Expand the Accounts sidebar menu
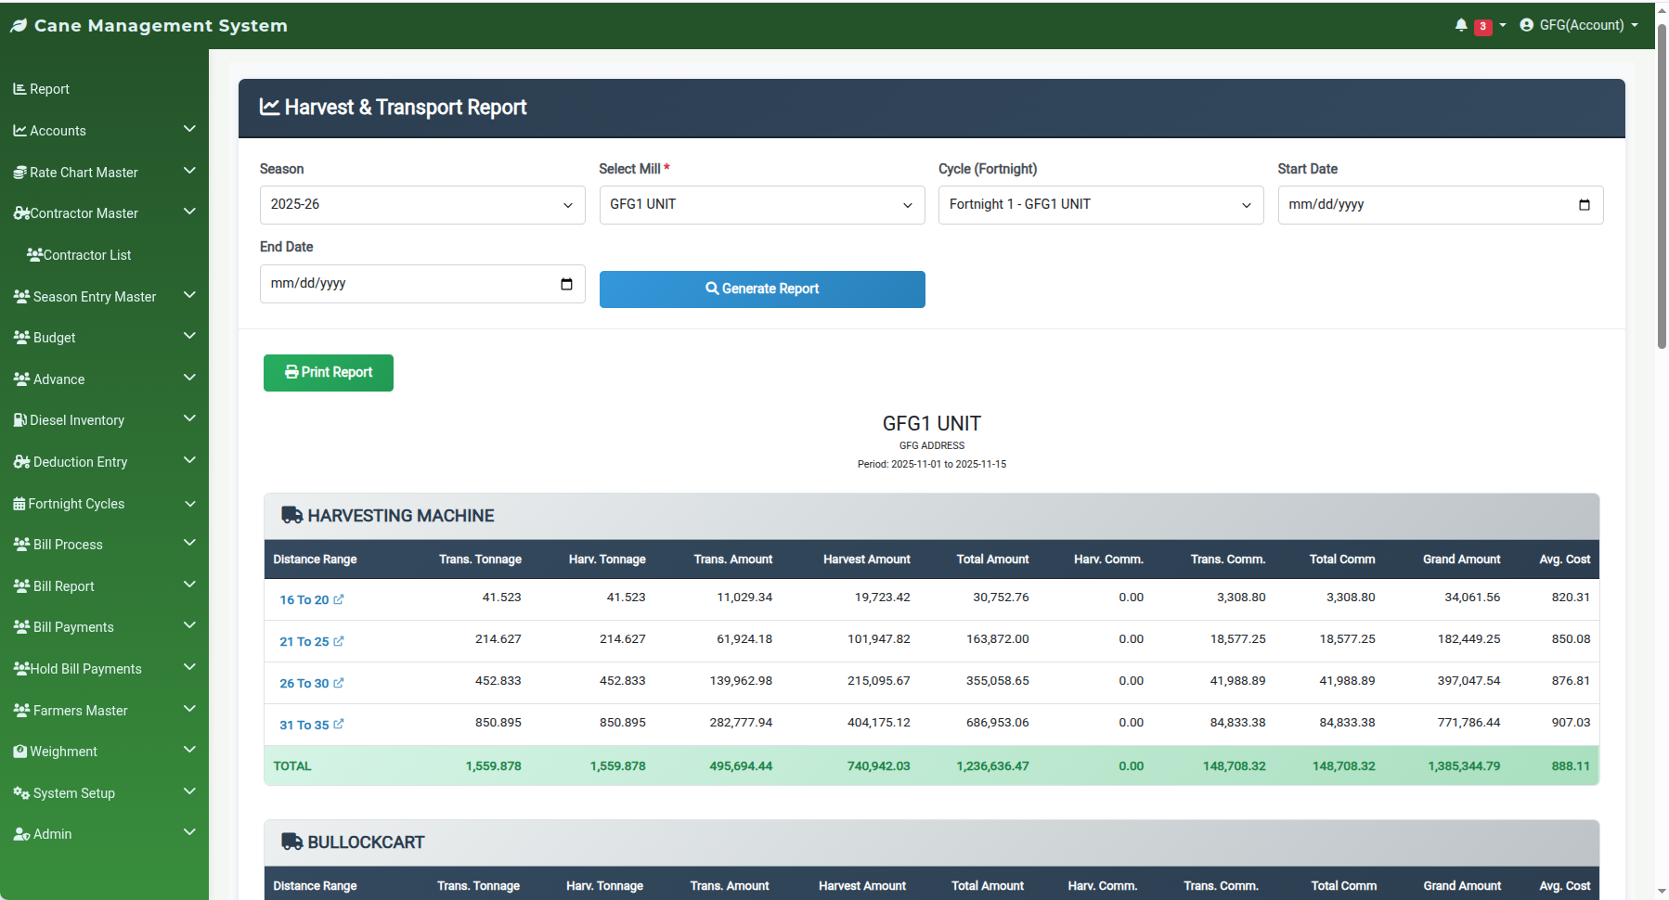 pyautogui.click(x=104, y=131)
